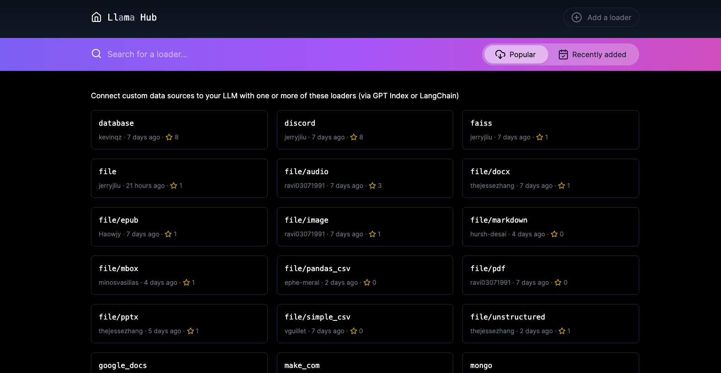The image size is (721, 373).
Task: Click the star icon on the file/epub card
Action: click(168, 234)
